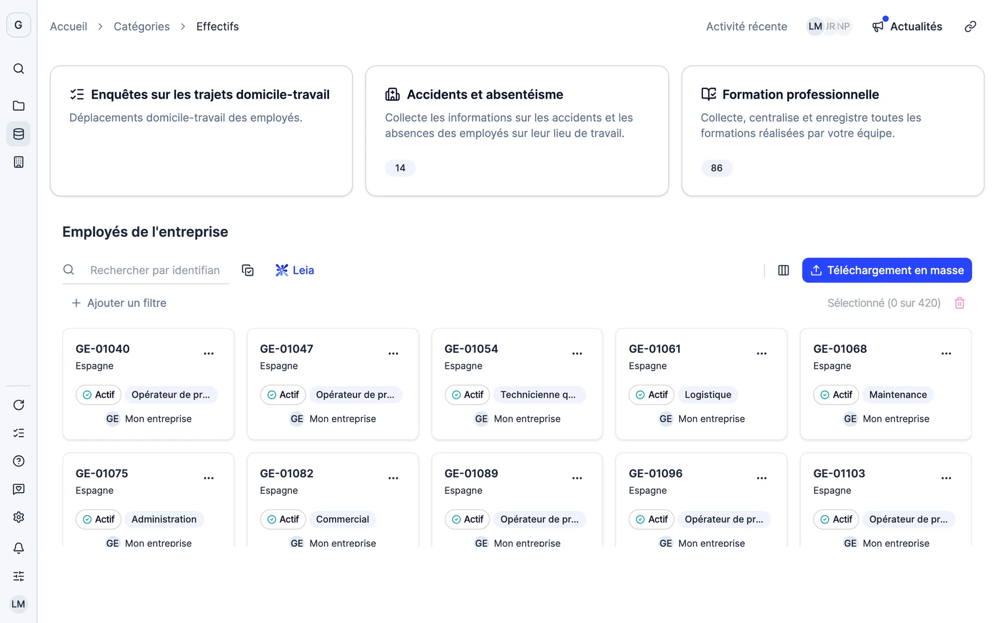Click the GE-01103 employee title
This screenshot has width=997, height=623.
tap(839, 473)
